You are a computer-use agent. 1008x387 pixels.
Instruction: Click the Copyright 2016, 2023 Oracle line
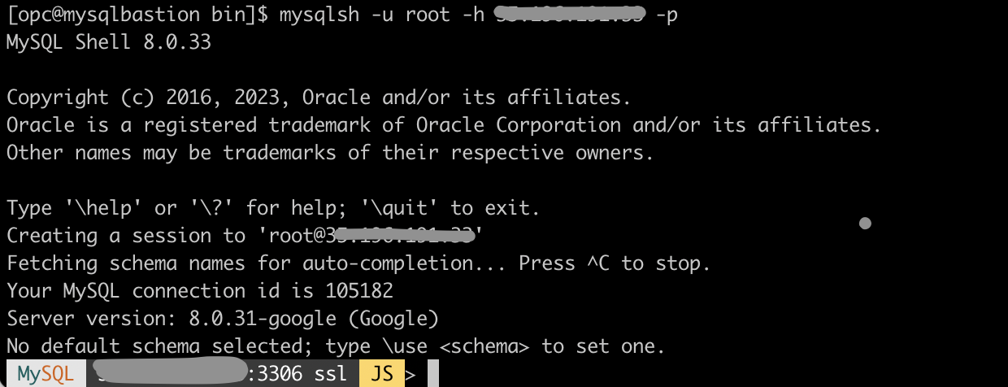click(319, 98)
